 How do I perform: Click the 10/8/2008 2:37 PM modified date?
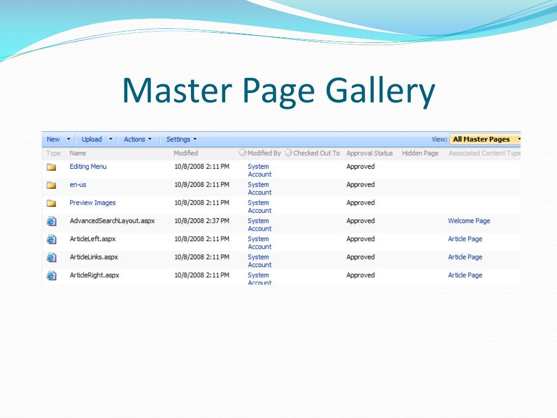pyautogui.click(x=202, y=221)
